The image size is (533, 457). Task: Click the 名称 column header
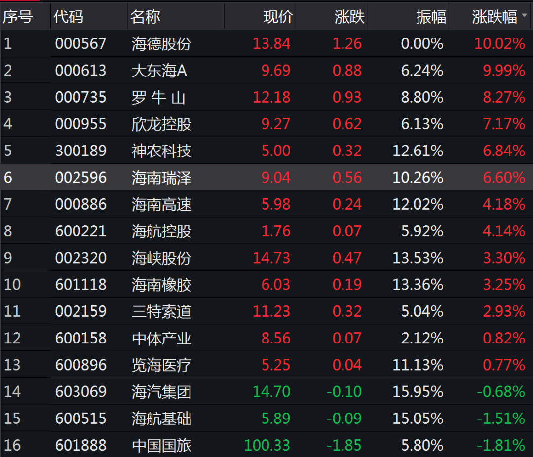(145, 17)
